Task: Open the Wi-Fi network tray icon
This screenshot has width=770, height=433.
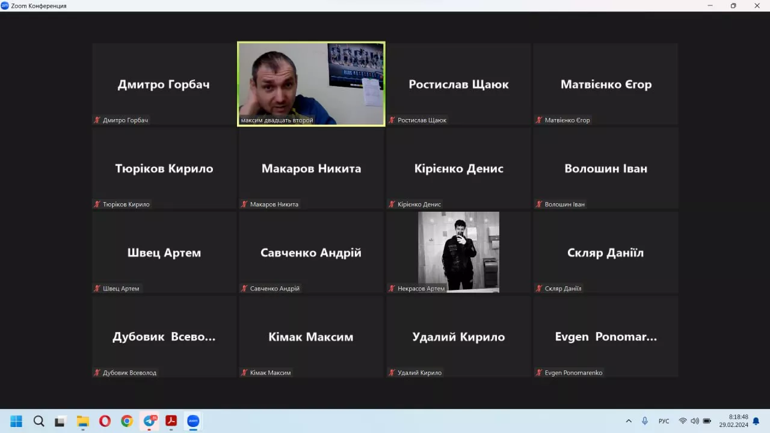Action: (x=683, y=421)
